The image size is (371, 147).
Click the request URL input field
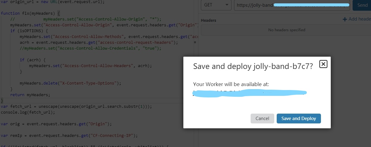[292, 5]
